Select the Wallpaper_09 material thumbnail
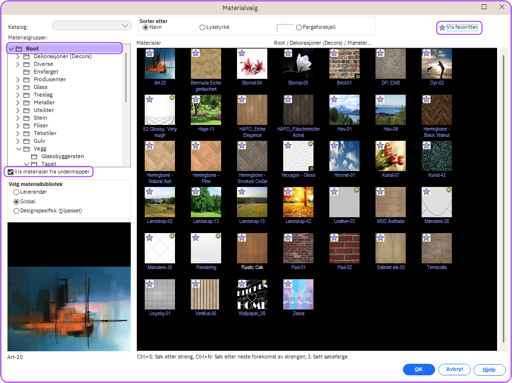This screenshot has height=383, width=512. click(x=252, y=294)
